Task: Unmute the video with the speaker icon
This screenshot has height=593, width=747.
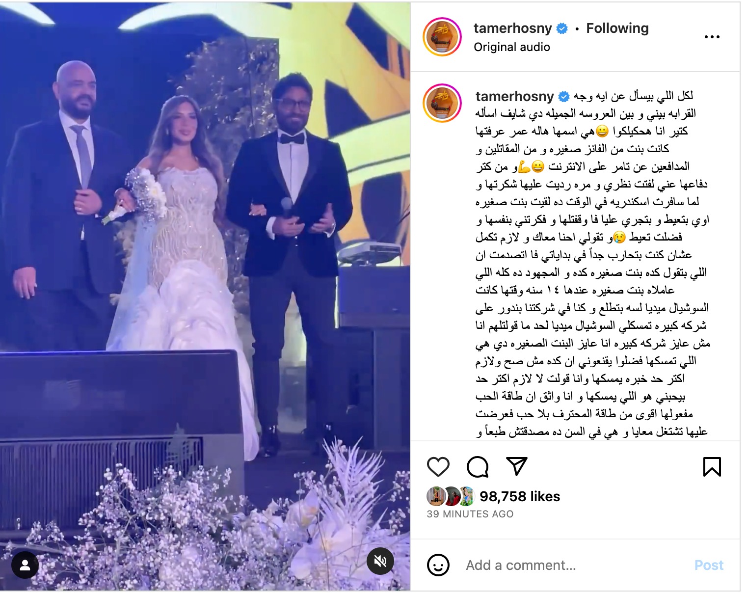Action: pyautogui.click(x=380, y=561)
